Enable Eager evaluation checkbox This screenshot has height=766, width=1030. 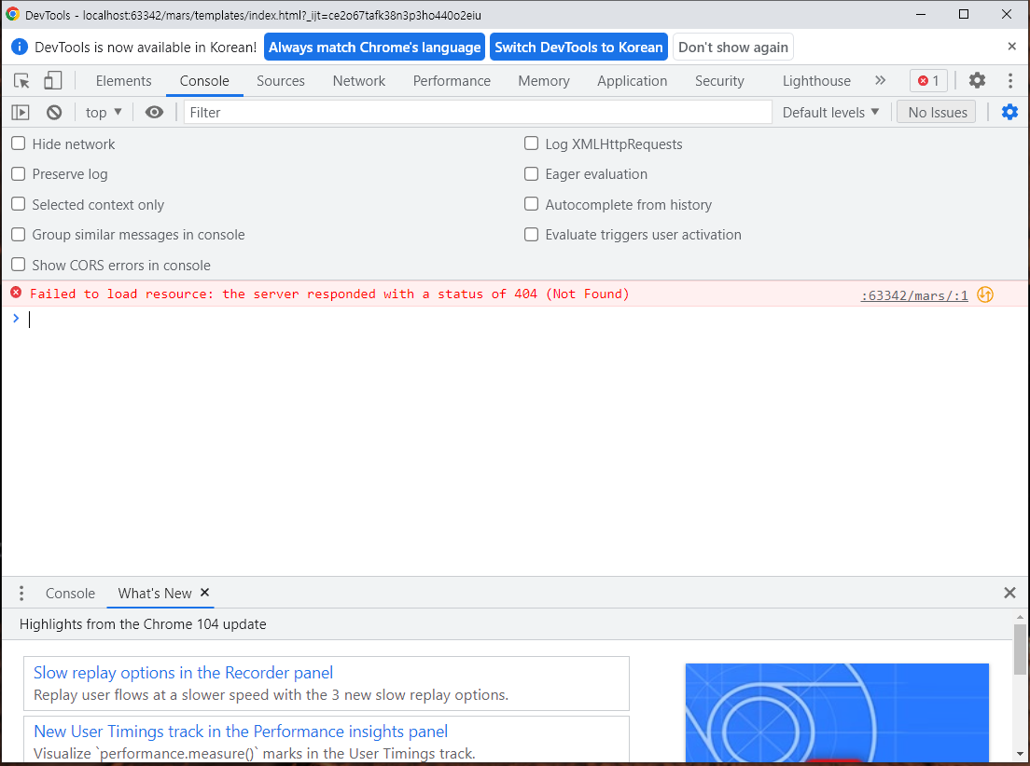tap(532, 173)
